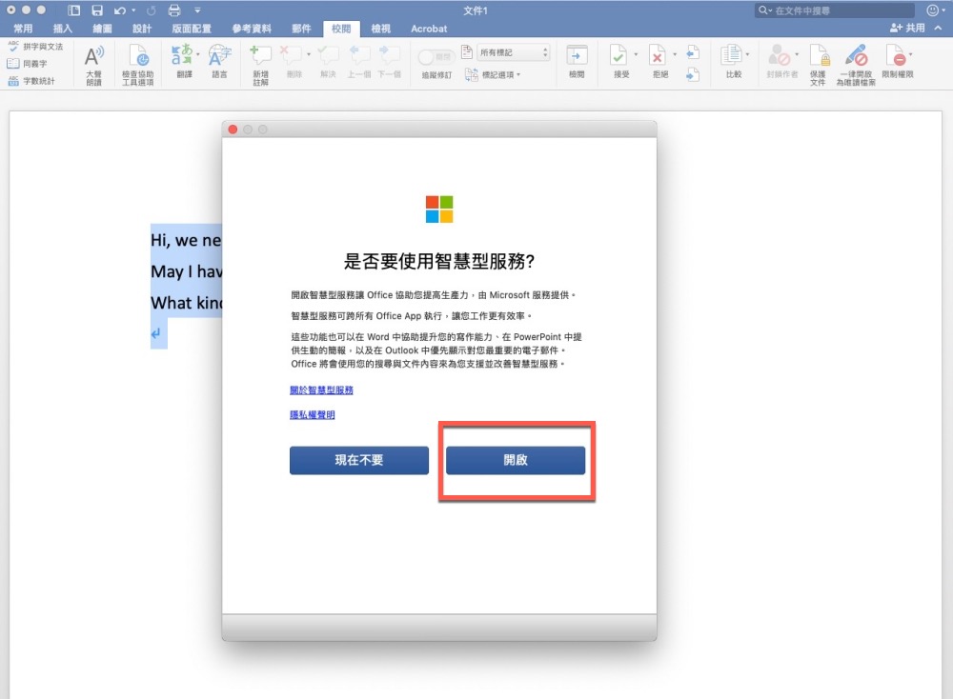Viewport: 953px width, 699px height.
Task: Click the smiley feedback icon
Action: pyautogui.click(x=932, y=10)
